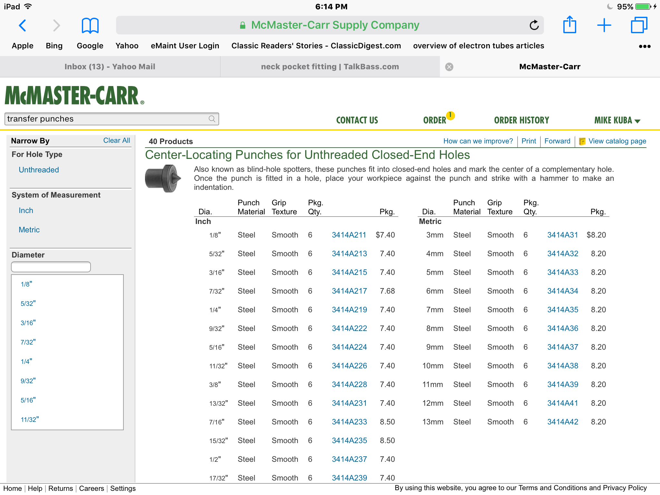
Task: Expand the Mike Kuba account dropdown
Action: coord(617,121)
